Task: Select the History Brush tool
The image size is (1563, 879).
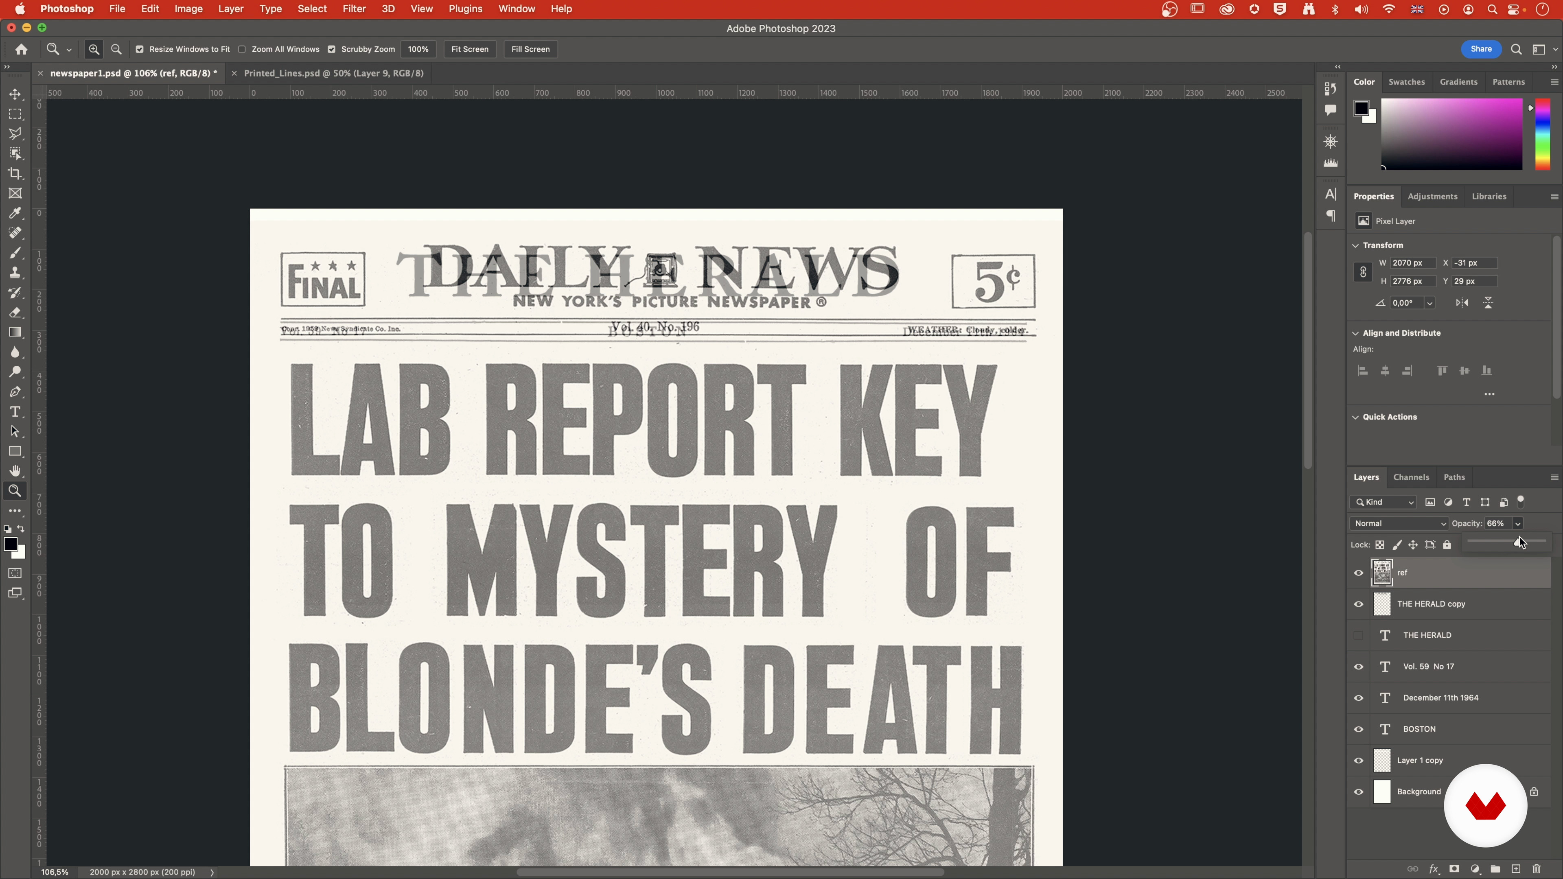Action: [15, 293]
